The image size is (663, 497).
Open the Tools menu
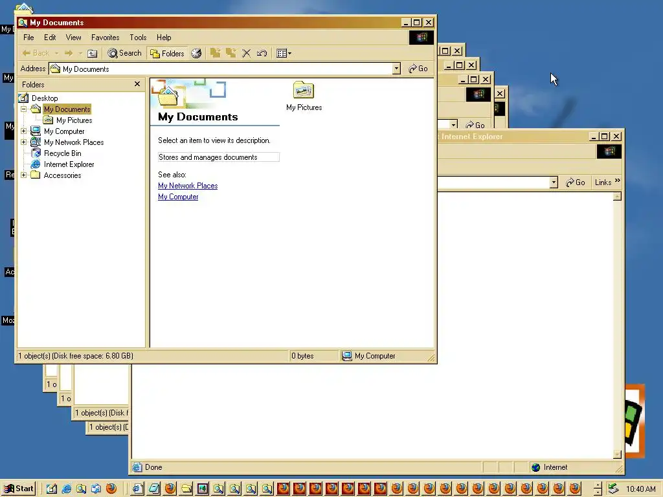(138, 38)
